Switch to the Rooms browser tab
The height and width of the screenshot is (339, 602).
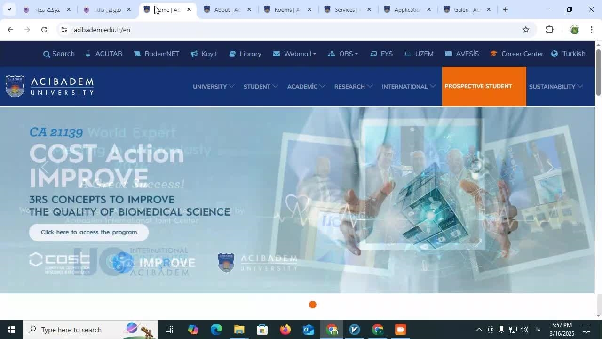click(287, 9)
